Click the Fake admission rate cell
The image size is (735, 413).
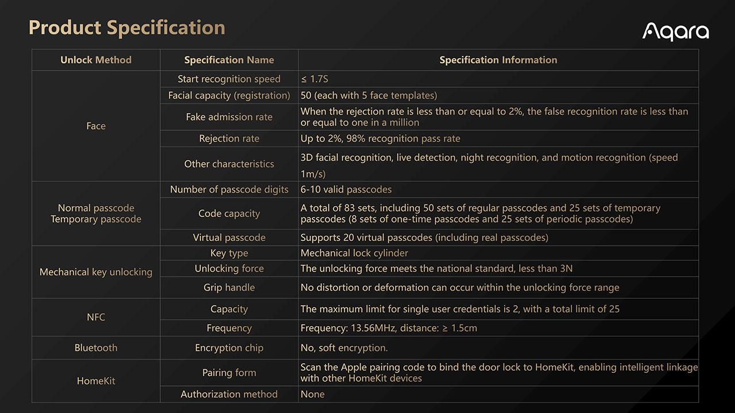[x=229, y=117]
